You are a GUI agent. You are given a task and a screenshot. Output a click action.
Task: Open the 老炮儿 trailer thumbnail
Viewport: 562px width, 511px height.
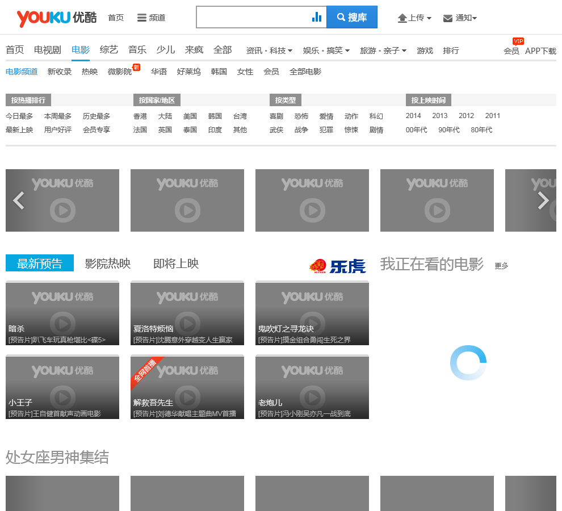coord(312,388)
